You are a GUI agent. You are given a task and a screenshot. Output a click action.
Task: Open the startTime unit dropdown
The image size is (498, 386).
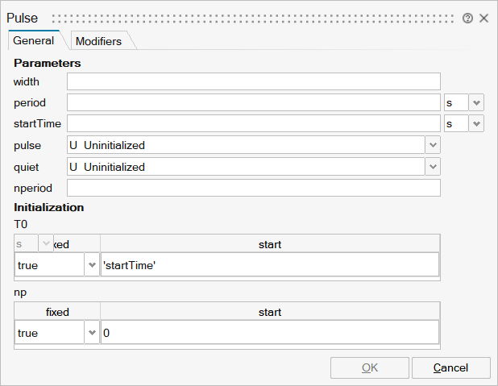tap(476, 123)
